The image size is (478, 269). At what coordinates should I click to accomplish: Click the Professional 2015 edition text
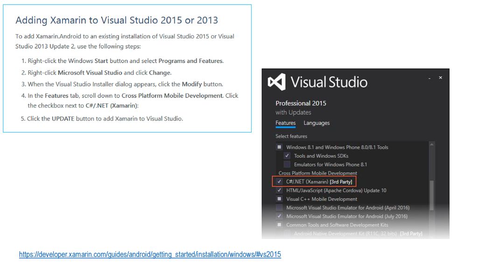pyautogui.click(x=301, y=103)
